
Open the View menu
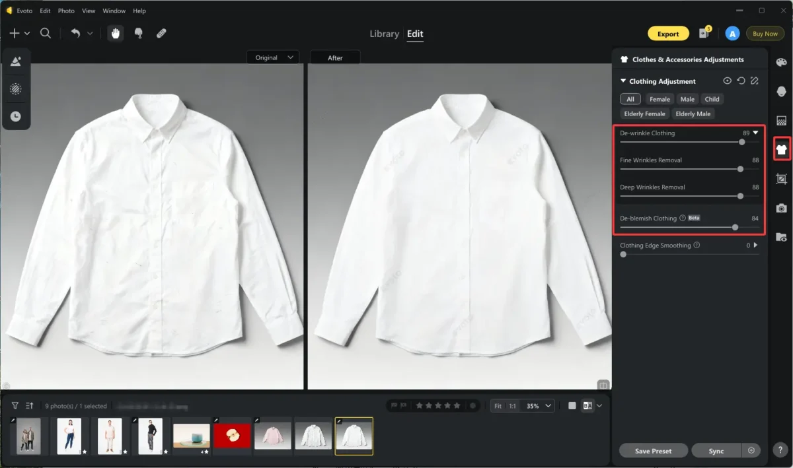click(89, 11)
